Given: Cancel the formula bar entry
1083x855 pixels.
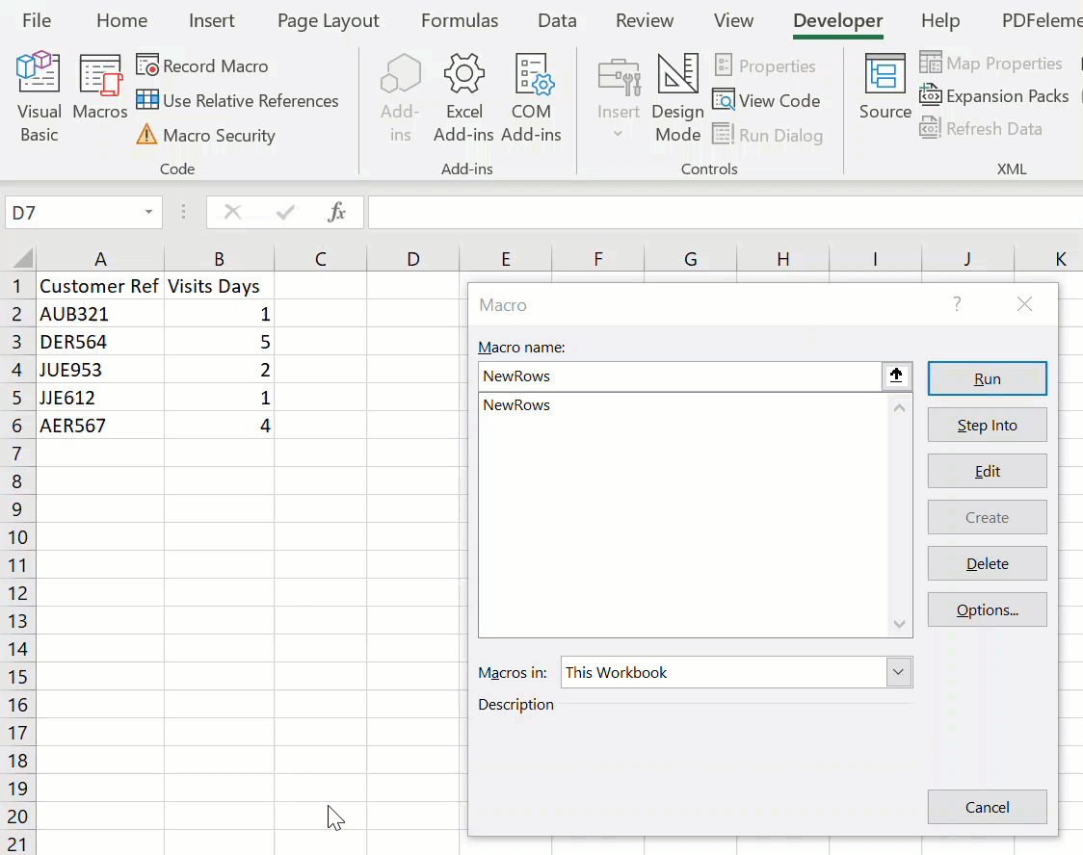Looking at the screenshot, I should (233, 212).
